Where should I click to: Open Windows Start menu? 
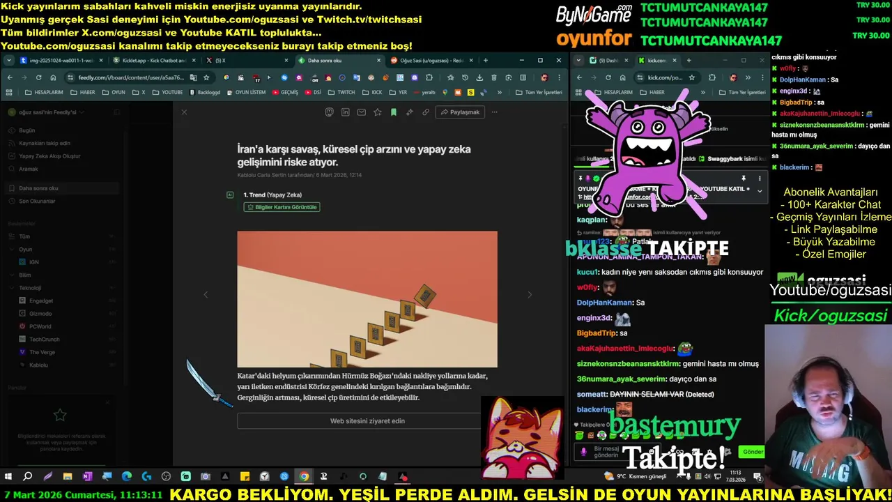tap(8, 477)
